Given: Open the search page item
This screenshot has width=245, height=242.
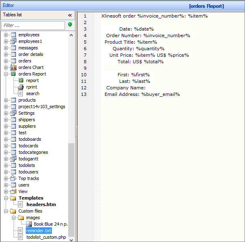Looking at the screenshot, I should click(33, 93).
